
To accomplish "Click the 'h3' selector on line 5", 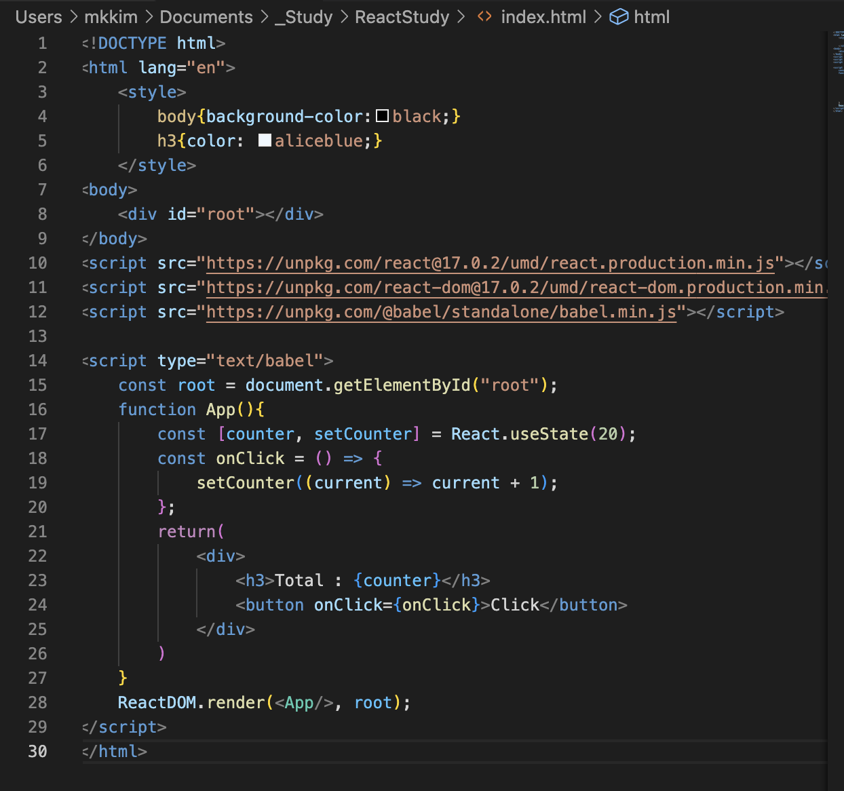I will pos(167,141).
